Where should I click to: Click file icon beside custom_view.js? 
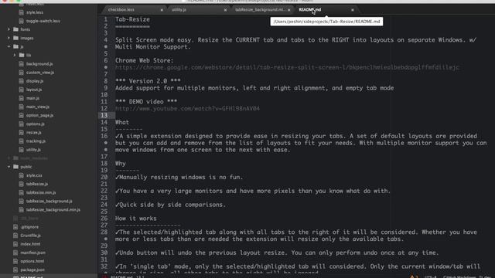pos(21,72)
